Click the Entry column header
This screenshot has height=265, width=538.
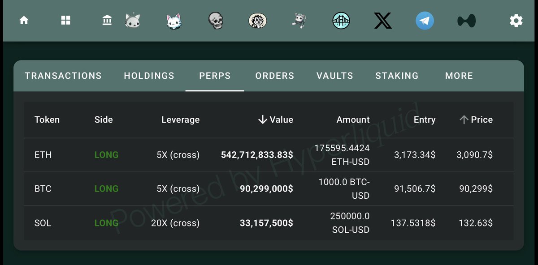pos(425,120)
